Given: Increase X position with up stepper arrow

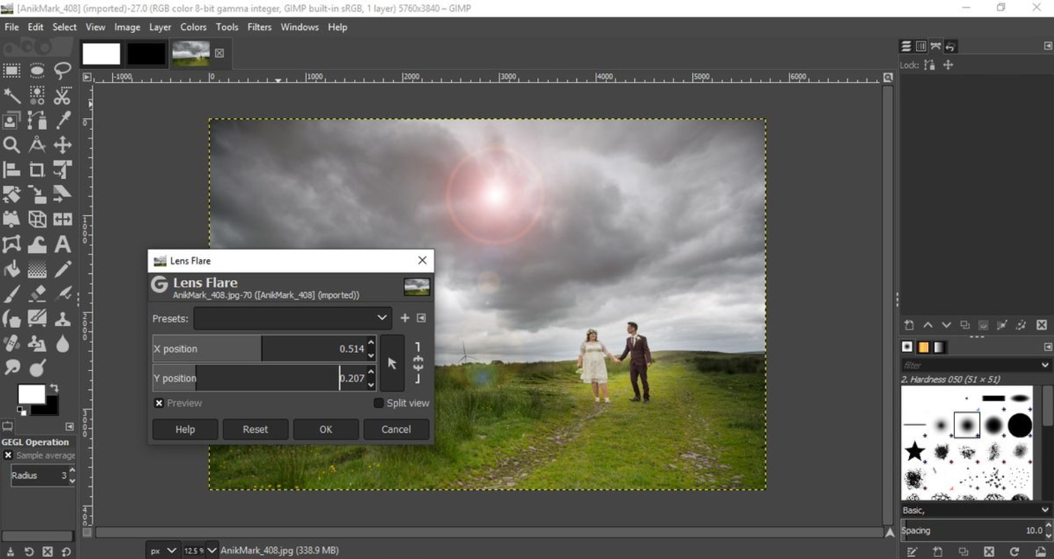Looking at the screenshot, I should 371,342.
